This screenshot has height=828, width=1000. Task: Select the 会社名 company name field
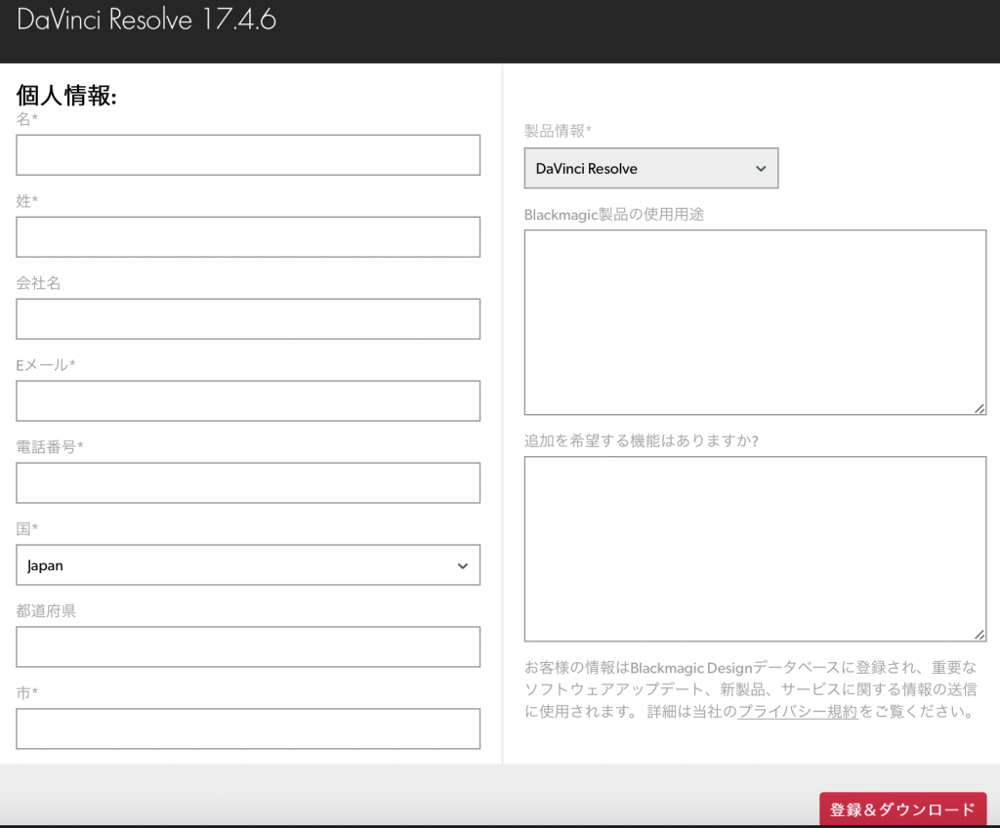[247, 318]
